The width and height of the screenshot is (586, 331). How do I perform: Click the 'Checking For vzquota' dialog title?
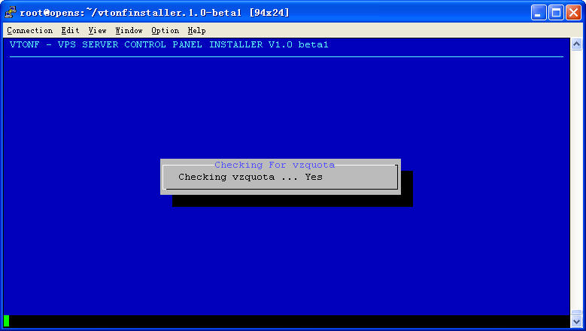tap(275, 165)
